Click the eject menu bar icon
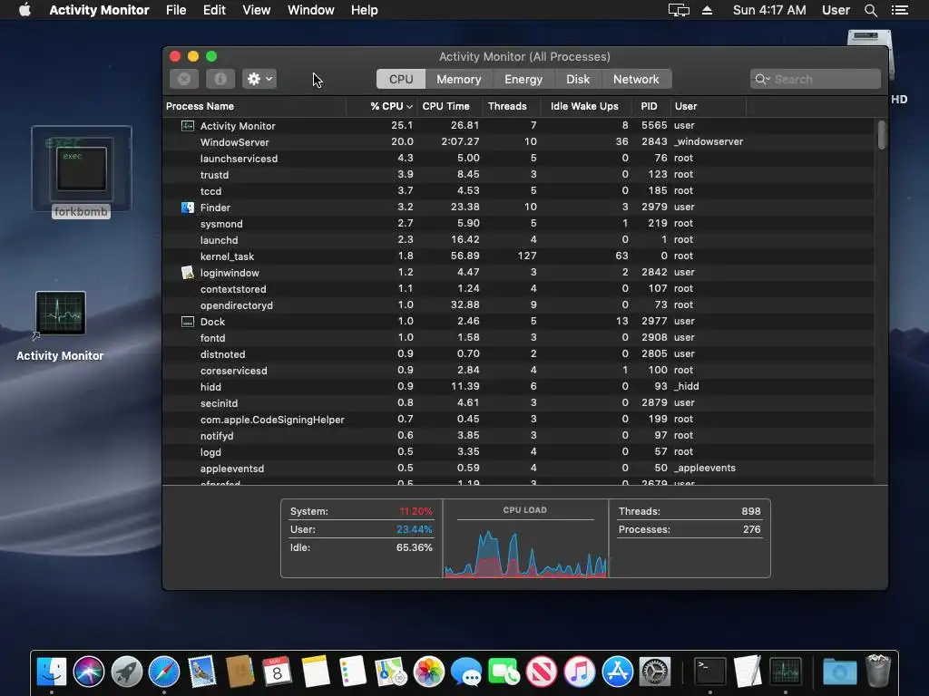Screen dimensions: 929x696 pyautogui.click(x=707, y=10)
